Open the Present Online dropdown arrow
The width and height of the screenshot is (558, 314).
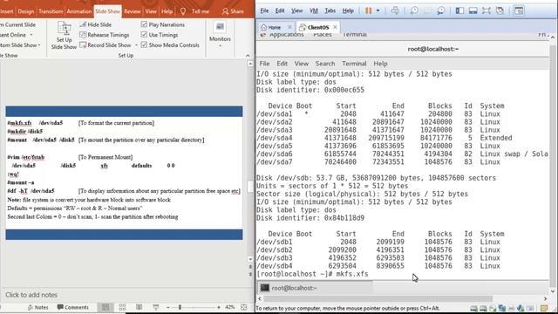tap(31, 35)
